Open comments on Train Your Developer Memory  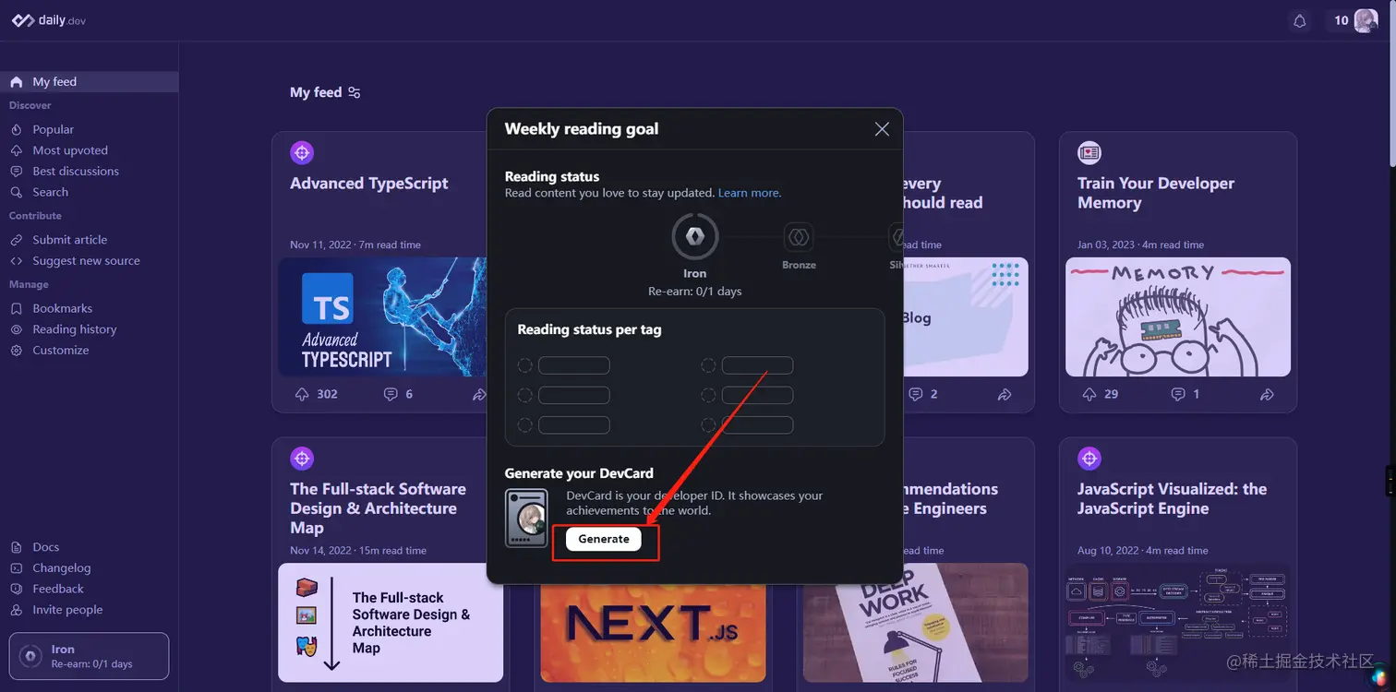1178,394
